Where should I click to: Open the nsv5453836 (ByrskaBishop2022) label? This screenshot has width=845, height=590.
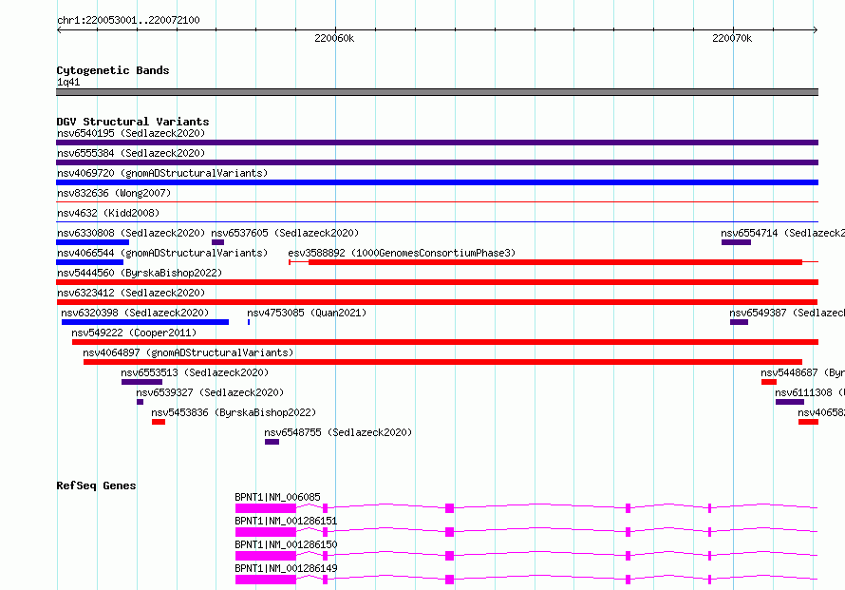pyautogui.click(x=234, y=412)
